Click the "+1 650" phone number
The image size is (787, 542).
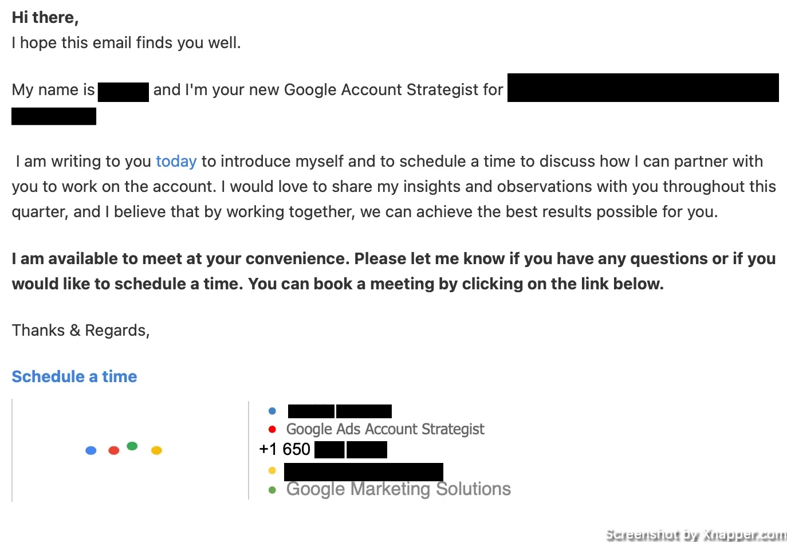pos(285,449)
